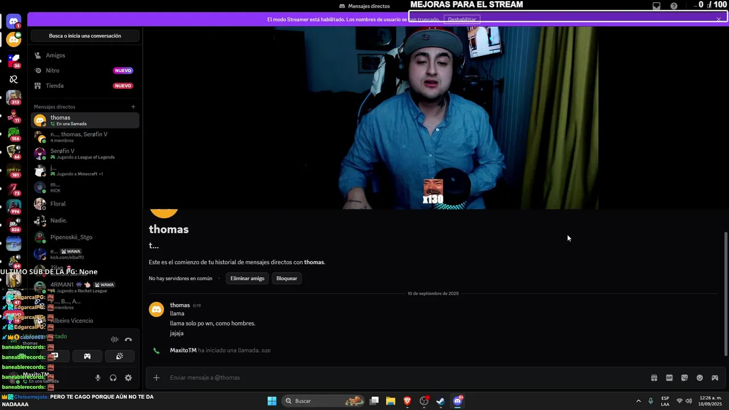
Task: Mute the microphone in user panel
Action: click(x=98, y=378)
